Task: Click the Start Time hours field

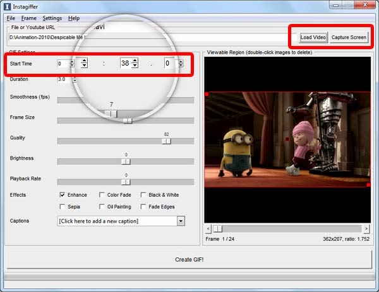Action: [63, 64]
